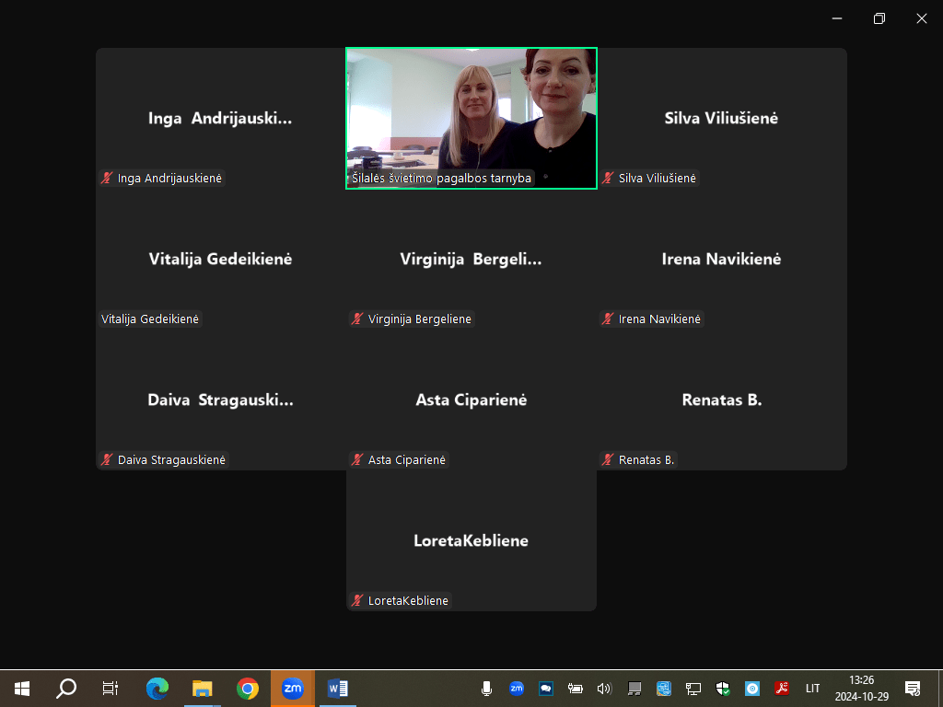Open the volume control in system tray
The image size is (943, 707).
point(604,689)
